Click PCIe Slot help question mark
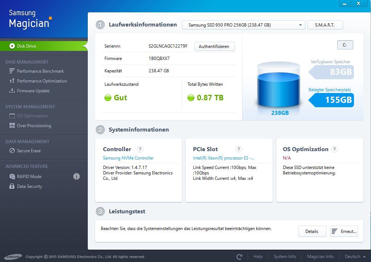The height and width of the screenshot is (262, 371). click(x=239, y=149)
